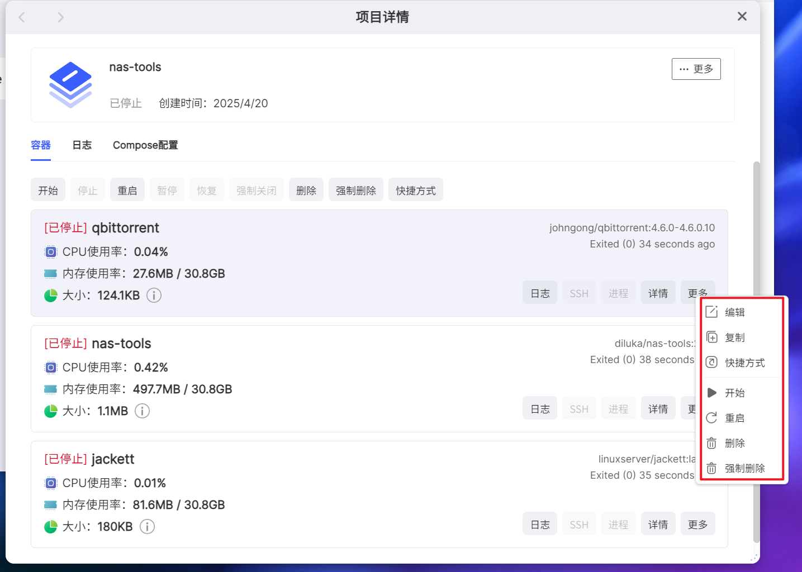Click the 删除 toolbar button

tap(306, 190)
